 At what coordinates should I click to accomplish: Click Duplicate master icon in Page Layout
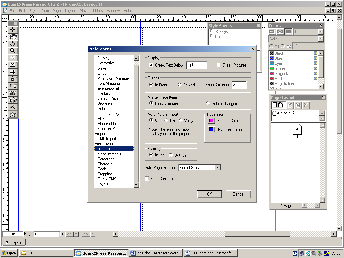pyautogui.click(x=290, y=105)
